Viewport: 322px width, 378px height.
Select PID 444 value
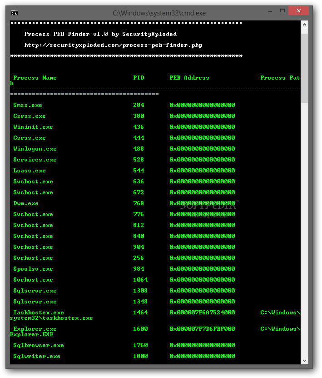click(x=139, y=138)
